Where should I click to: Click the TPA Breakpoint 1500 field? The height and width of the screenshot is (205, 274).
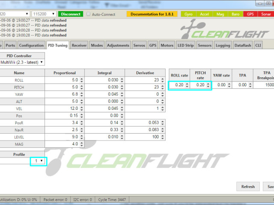click(x=264, y=85)
